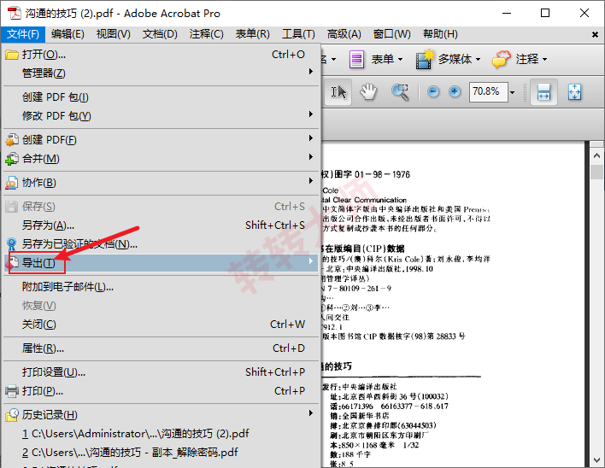Open the zoom percentage dropdown arrow
Viewport: 605px width, 468px height.
(513, 92)
